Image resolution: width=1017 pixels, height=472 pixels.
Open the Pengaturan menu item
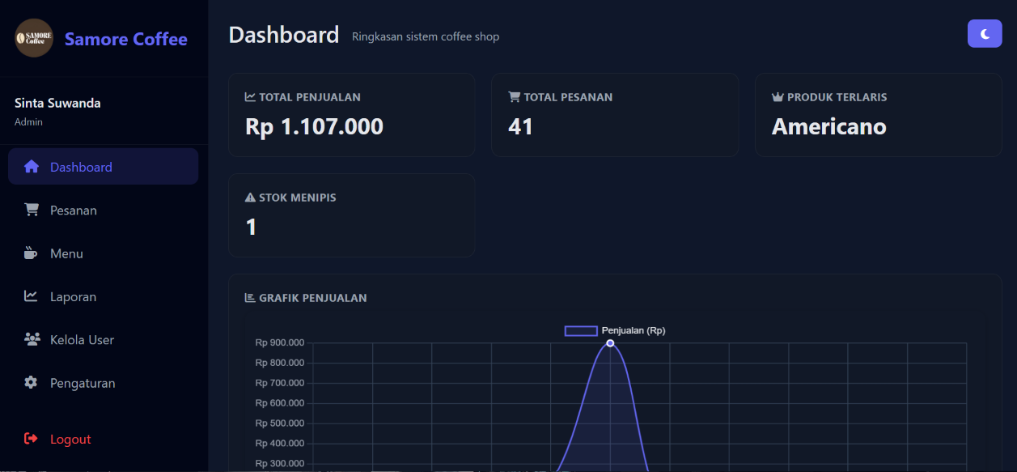pyautogui.click(x=104, y=383)
